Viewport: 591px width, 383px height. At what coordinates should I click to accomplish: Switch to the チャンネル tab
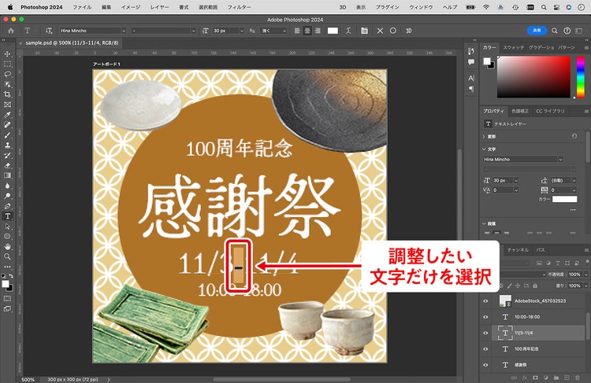(x=518, y=250)
